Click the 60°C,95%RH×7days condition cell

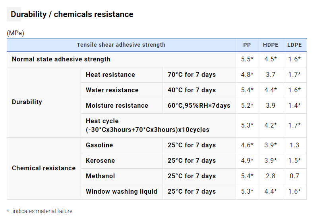199,105
